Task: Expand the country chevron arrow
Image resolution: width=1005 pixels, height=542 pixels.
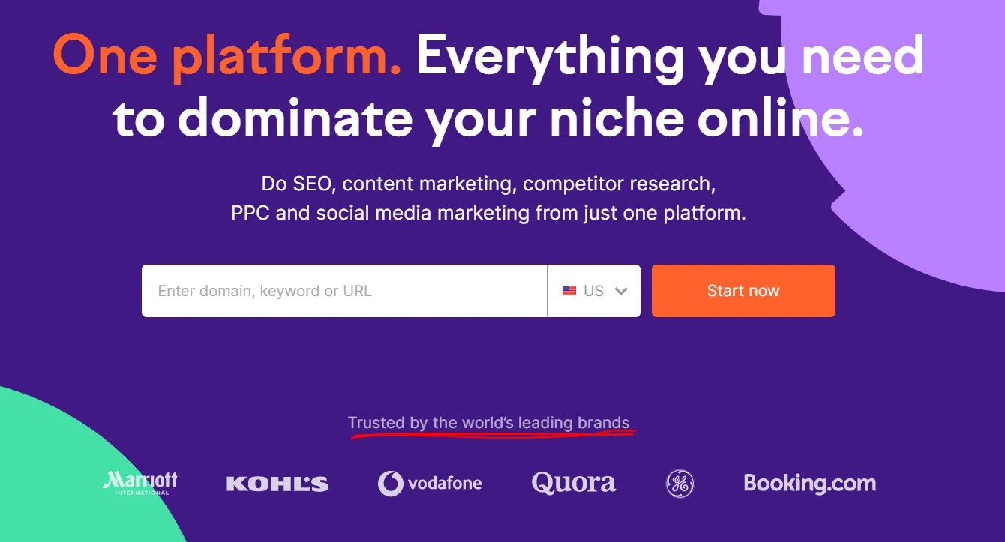Action: (x=620, y=291)
